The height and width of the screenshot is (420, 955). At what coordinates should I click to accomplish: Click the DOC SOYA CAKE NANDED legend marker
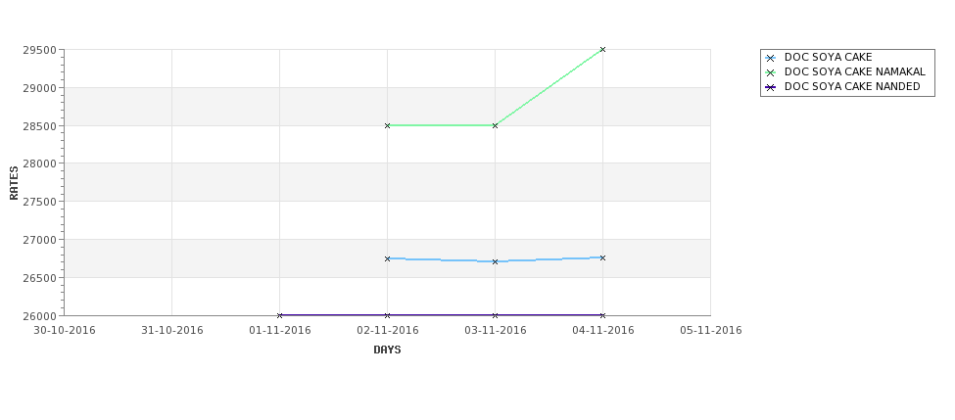771,88
